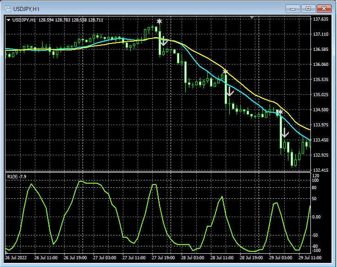Click the indicator scale value 0.00
The width and height of the screenshot is (337, 267).
316,217
